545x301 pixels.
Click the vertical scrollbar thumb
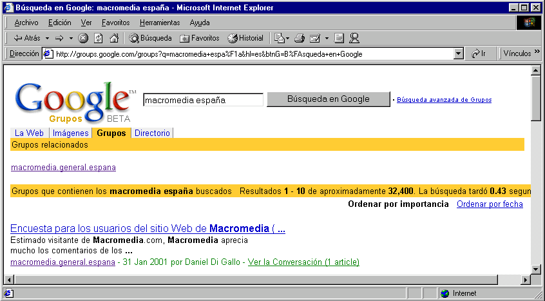pos(535,98)
